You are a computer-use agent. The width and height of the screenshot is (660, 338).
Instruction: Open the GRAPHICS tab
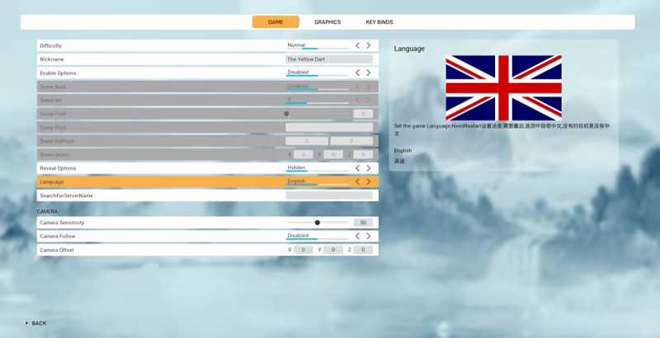pos(328,22)
